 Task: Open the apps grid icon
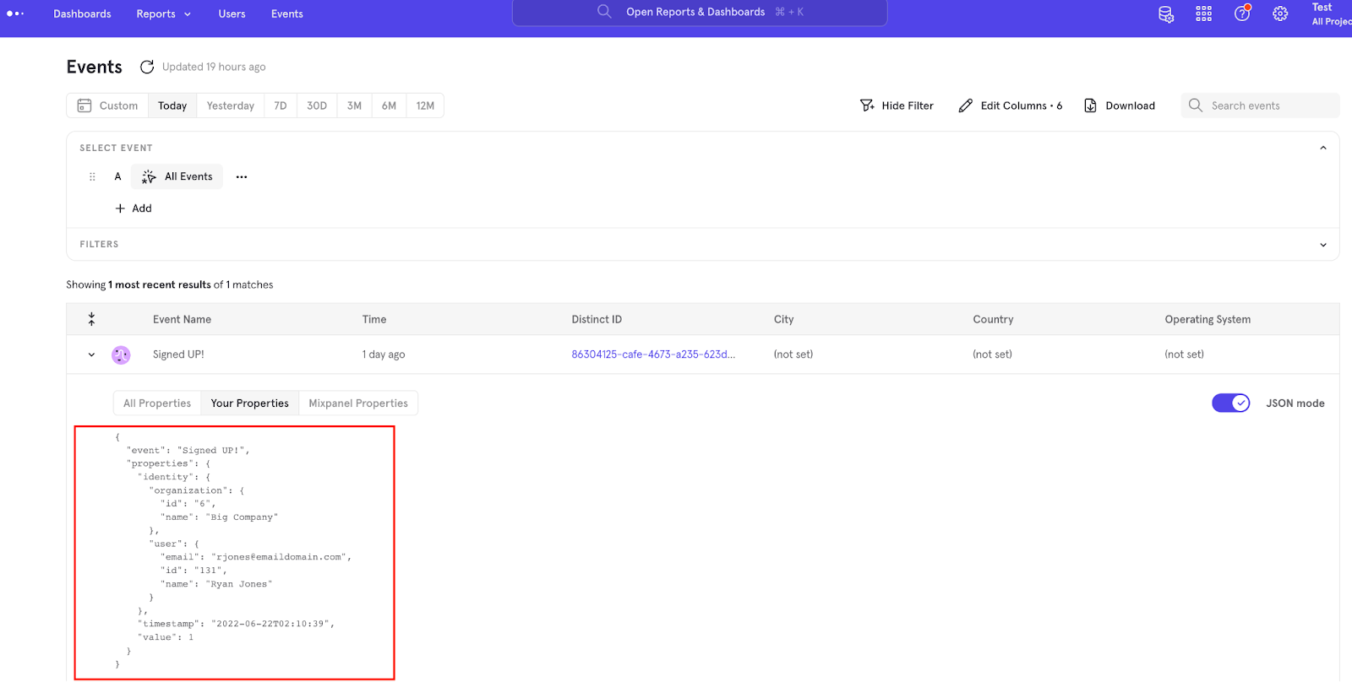pyautogui.click(x=1204, y=14)
